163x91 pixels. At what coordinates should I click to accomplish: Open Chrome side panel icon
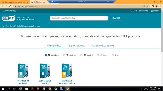coord(153,6)
